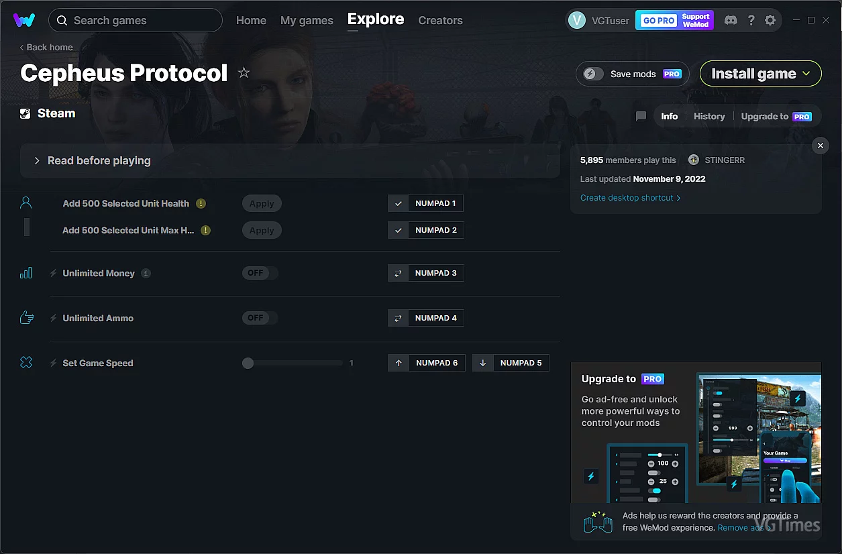
Task: Click the player category icon
Action: point(26,203)
